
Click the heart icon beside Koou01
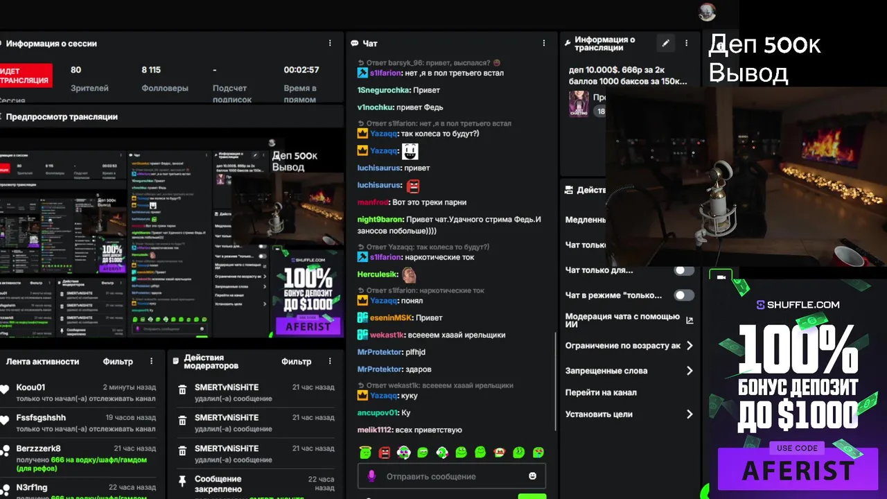click(4, 389)
